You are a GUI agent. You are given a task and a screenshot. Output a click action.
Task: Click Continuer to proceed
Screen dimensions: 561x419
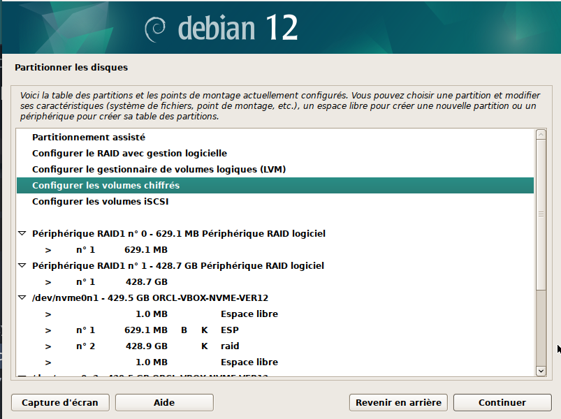(502, 402)
